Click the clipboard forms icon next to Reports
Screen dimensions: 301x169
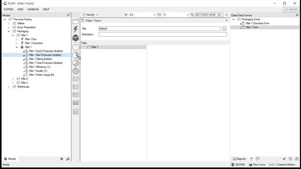pos(252,159)
